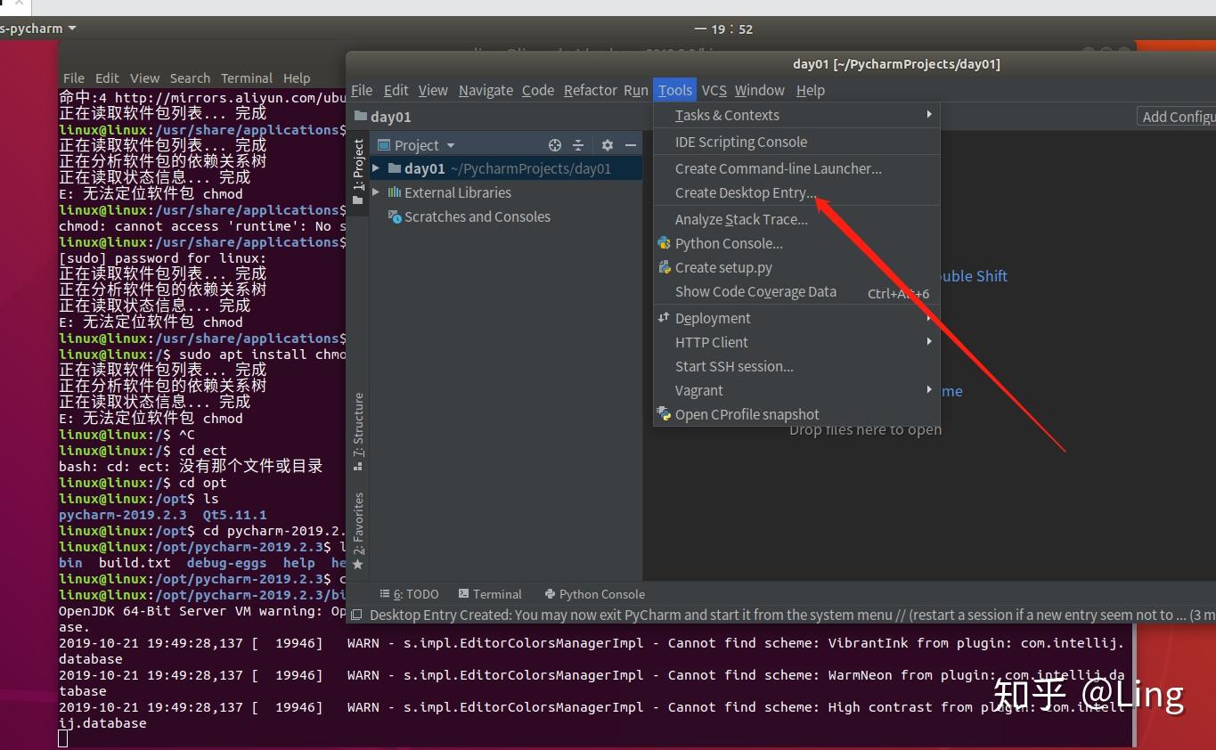Open PyCharm File menu
Image resolution: width=1216 pixels, height=750 pixels.
362,90
